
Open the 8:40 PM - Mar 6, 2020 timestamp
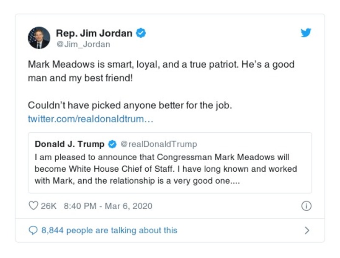click(x=108, y=206)
